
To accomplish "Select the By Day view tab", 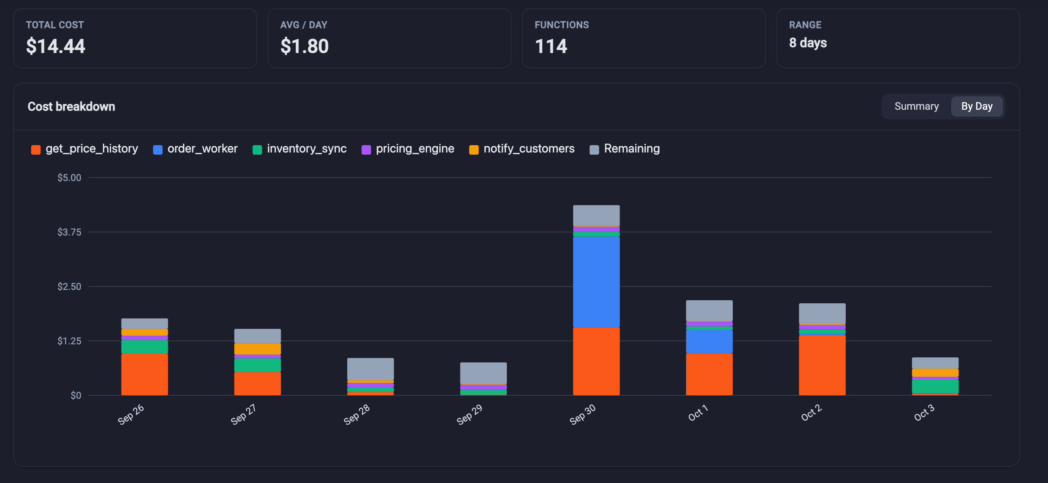I will [x=977, y=106].
